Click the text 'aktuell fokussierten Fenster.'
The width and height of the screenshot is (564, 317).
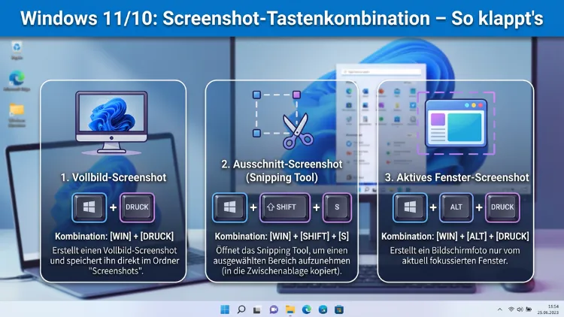point(455,261)
